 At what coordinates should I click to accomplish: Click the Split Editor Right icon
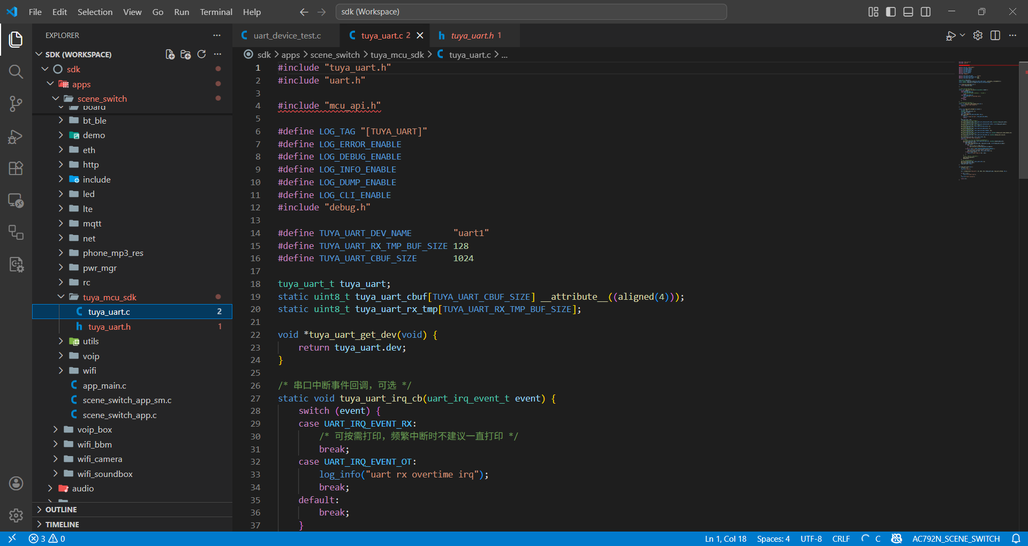coord(995,35)
